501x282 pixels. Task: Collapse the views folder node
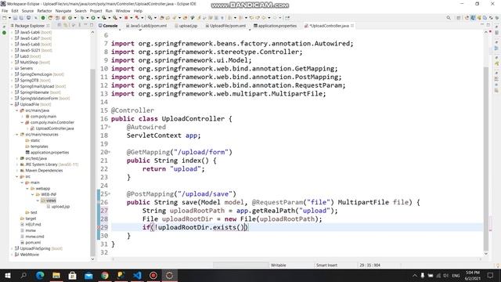(x=38, y=201)
